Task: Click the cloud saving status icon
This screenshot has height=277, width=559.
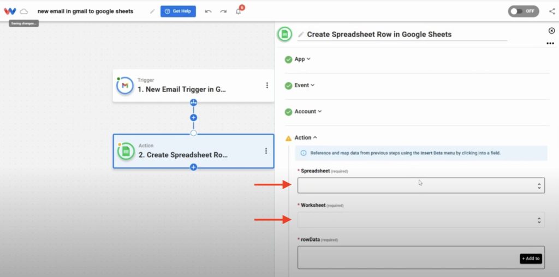Action: point(24,11)
